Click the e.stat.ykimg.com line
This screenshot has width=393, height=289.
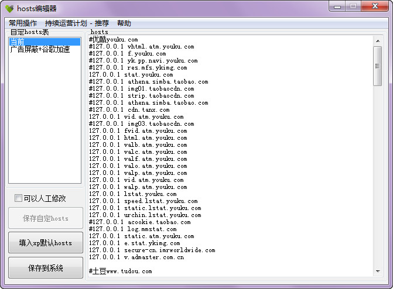tap(135, 243)
